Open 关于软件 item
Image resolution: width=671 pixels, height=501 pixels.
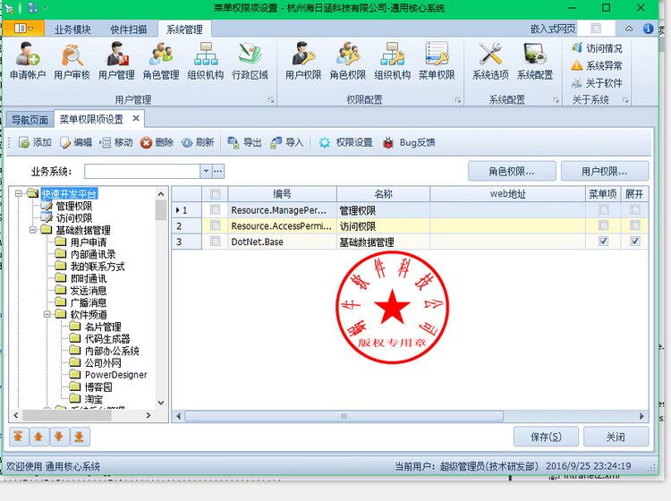coord(597,82)
